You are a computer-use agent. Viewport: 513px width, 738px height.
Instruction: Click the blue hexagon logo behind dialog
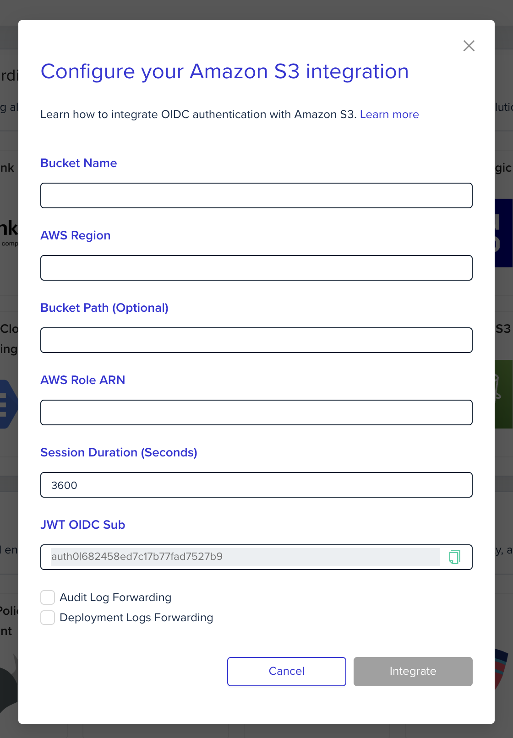9,404
